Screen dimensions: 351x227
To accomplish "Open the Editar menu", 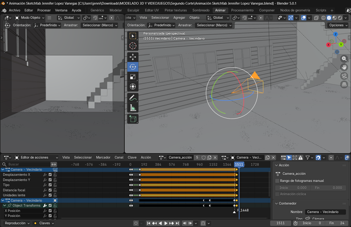I will pyautogui.click(x=29, y=10).
